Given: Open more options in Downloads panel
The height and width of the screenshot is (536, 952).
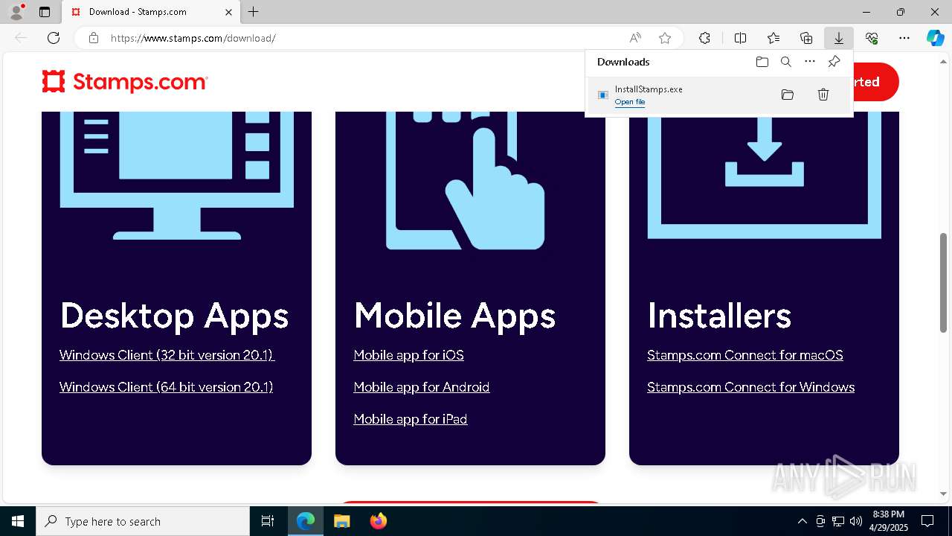Looking at the screenshot, I should (x=810, y=62).
